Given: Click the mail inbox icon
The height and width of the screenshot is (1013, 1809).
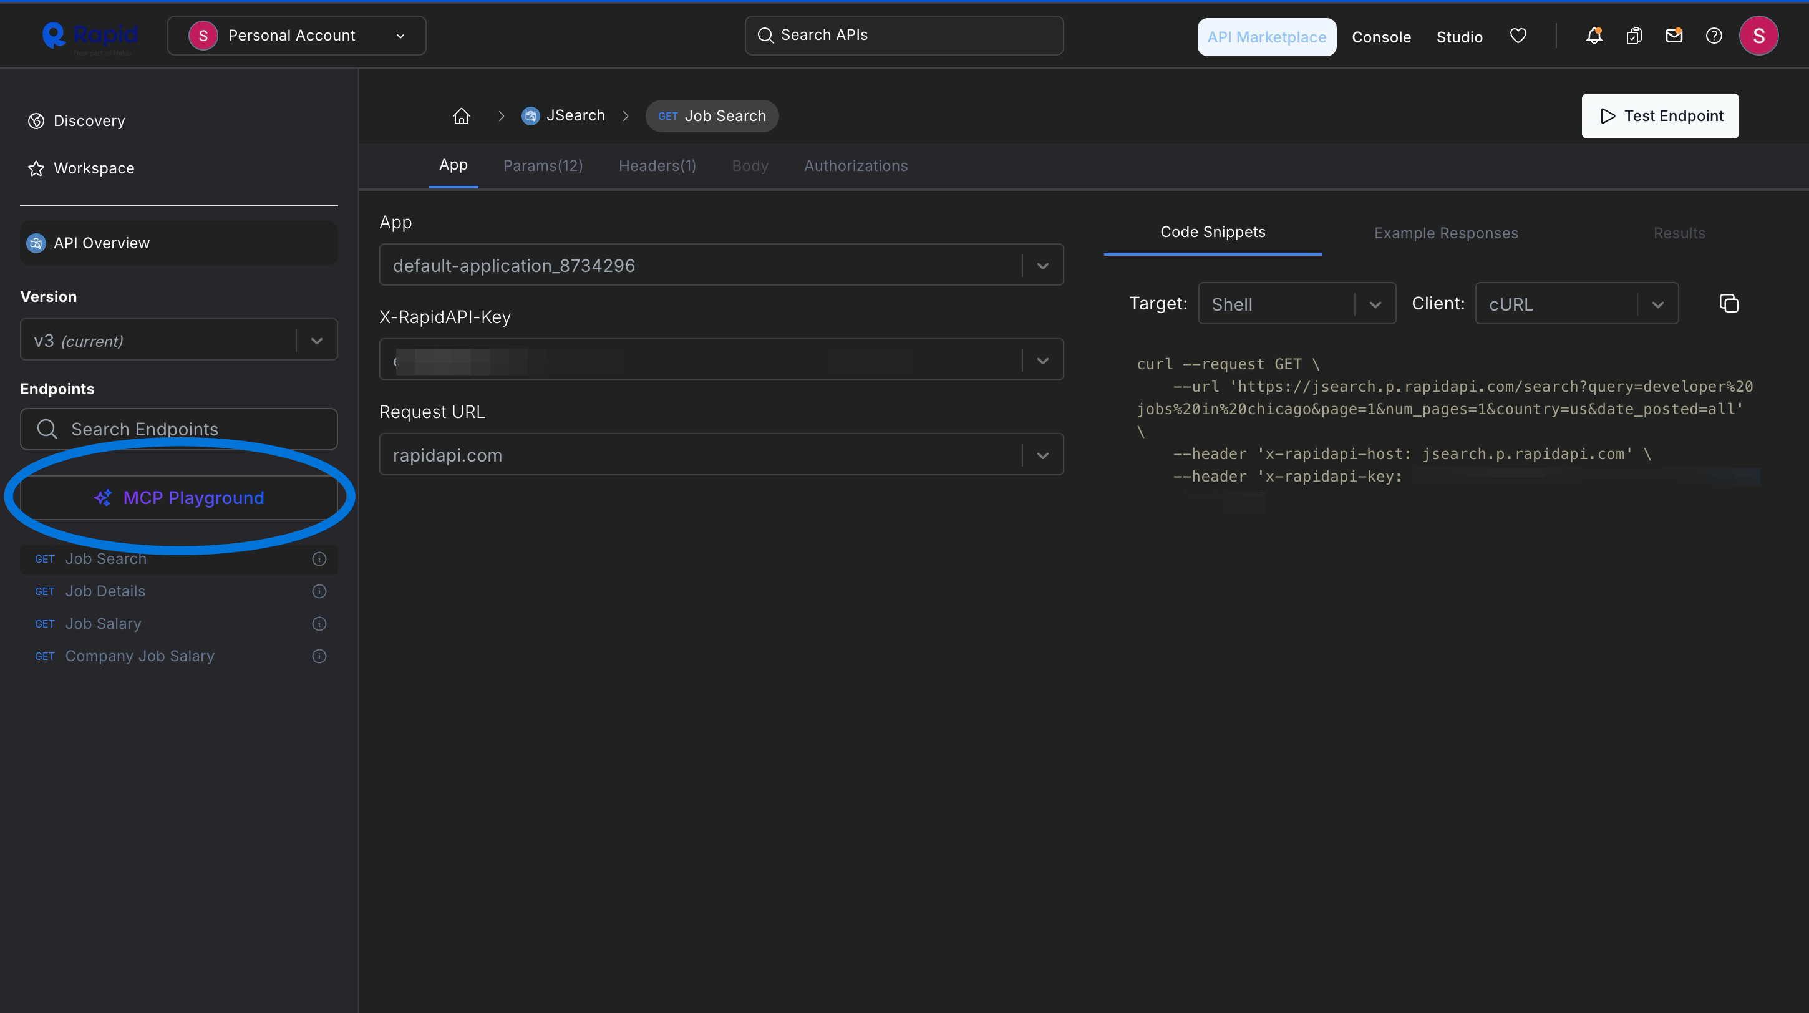Looking at the screenshot, I should click(1674, 36).
